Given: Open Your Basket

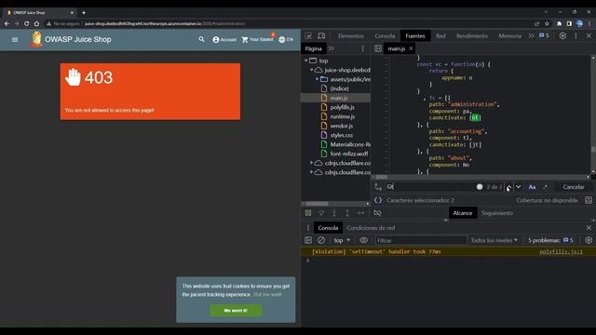Looking at the screenshot, I should [x=257, y=39].
